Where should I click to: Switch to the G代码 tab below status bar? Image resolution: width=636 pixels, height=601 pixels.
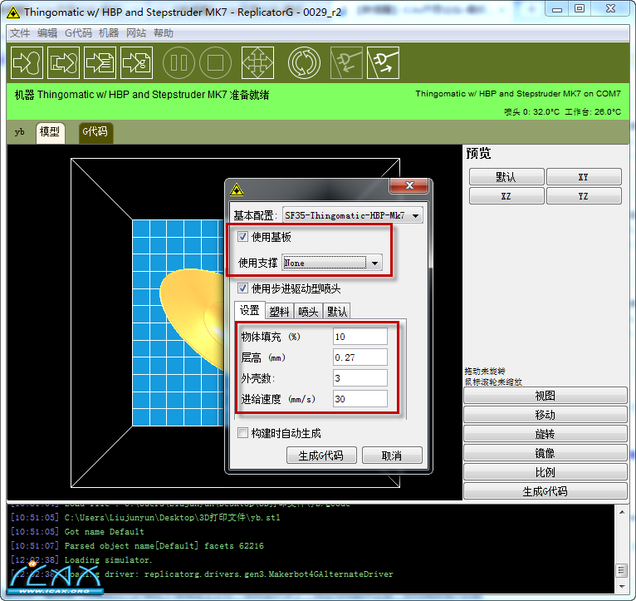95,133
